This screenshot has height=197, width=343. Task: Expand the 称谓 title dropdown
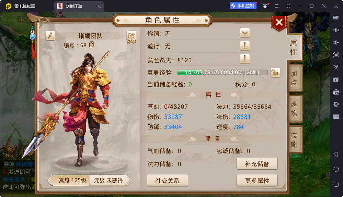[245, 33]
